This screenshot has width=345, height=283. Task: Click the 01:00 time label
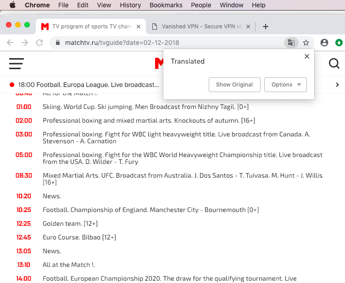tap(24, 107)
